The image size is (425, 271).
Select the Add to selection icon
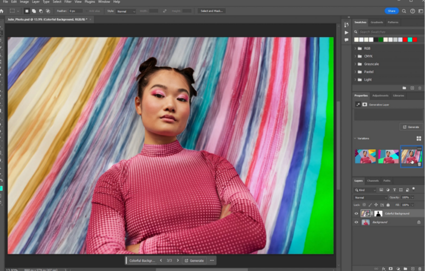click(x=34, y=11)
